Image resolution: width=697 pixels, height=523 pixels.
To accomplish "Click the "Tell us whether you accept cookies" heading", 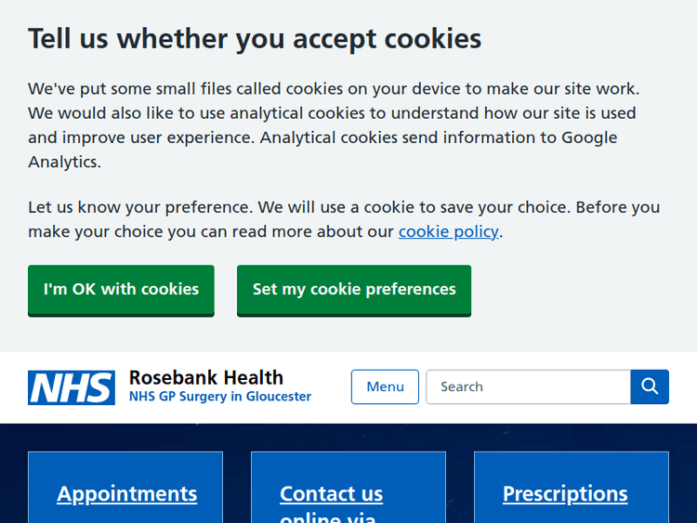I will 255,38.
